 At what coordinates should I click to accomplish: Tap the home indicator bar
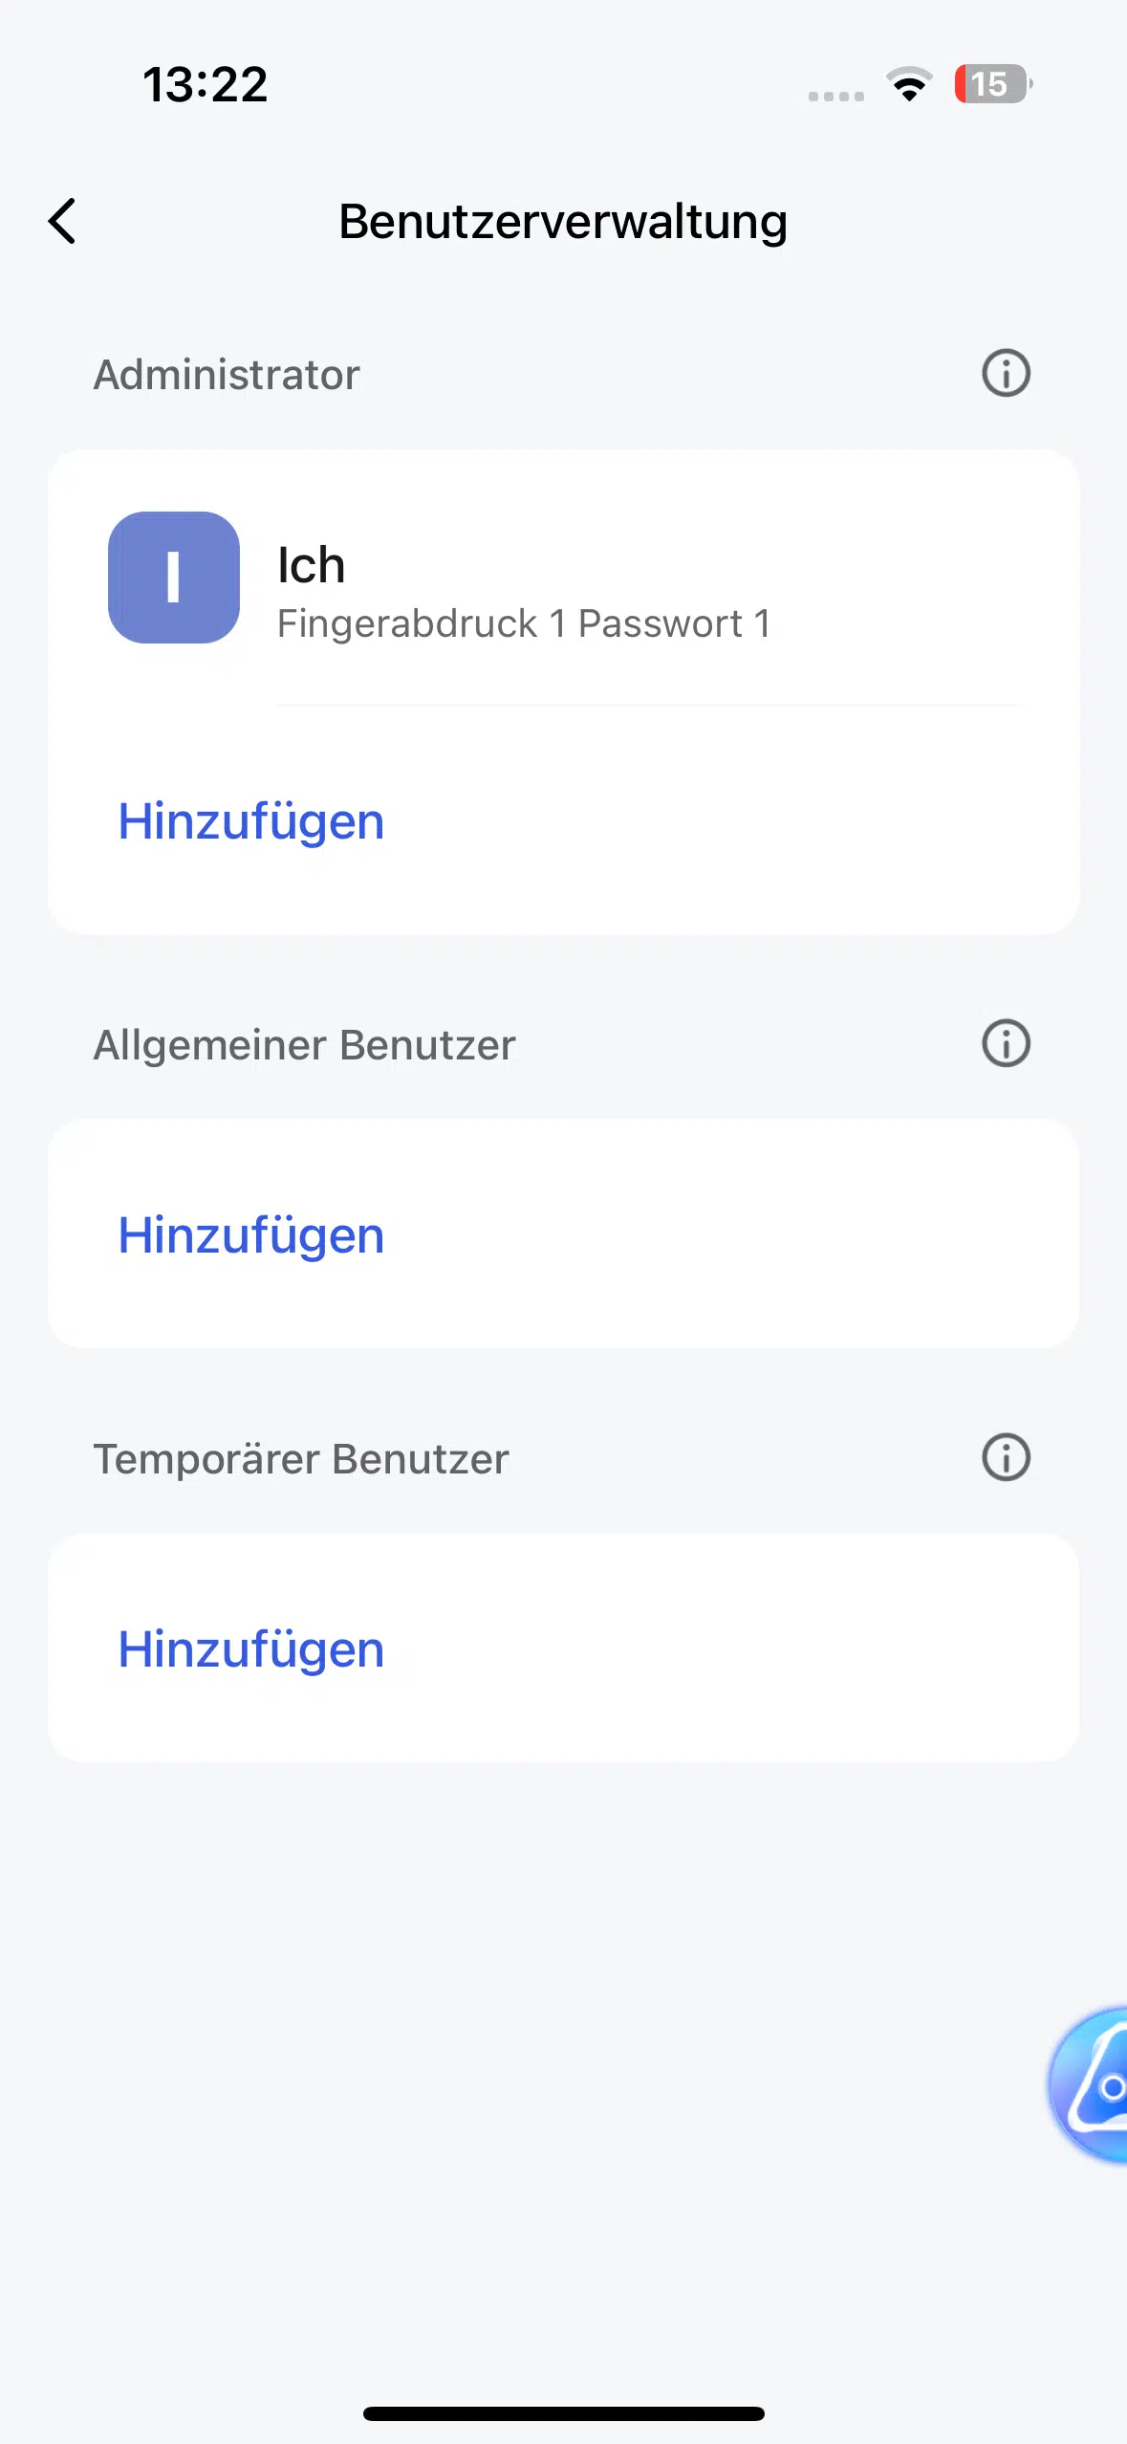pos(564,2413)
